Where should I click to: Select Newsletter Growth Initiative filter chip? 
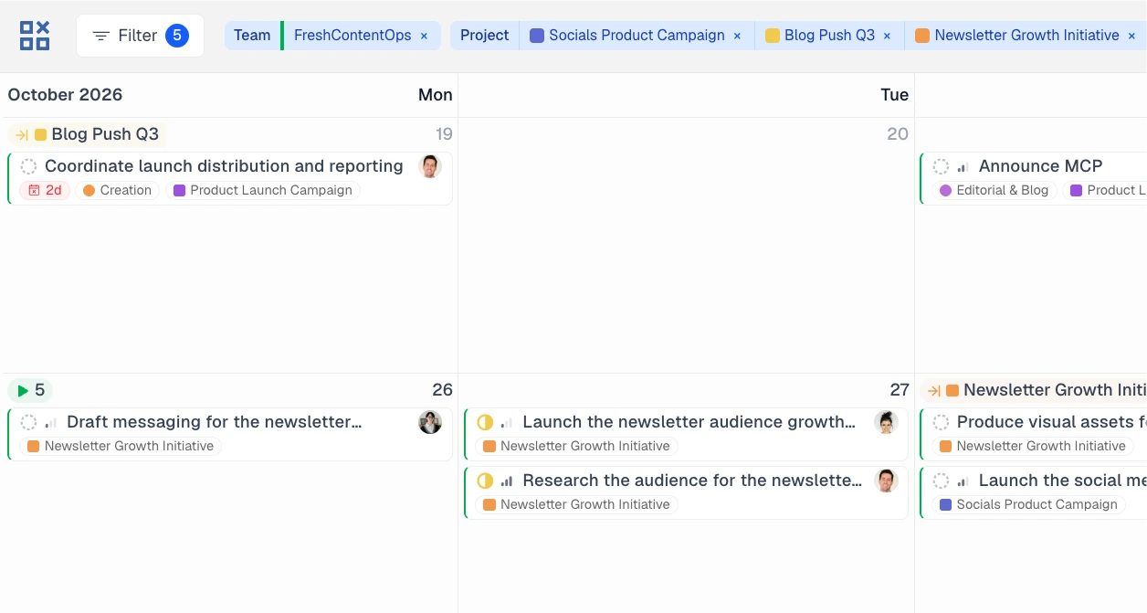tap(1026, 36)
